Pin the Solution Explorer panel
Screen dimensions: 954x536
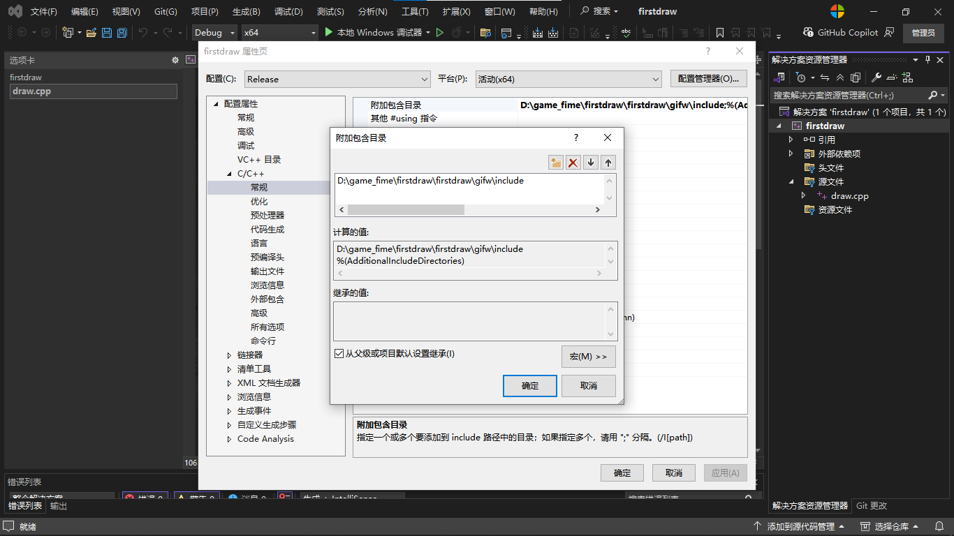point(927,59)
